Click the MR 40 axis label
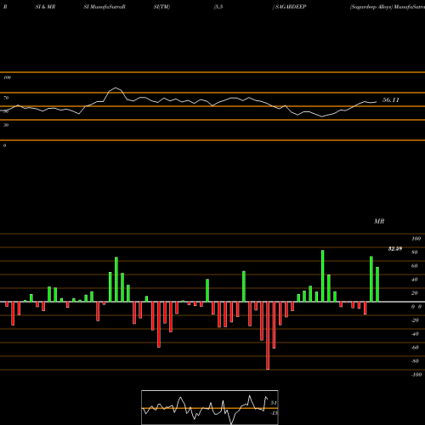The height and width of the screenshot is (425, 425). pos(415,280)
